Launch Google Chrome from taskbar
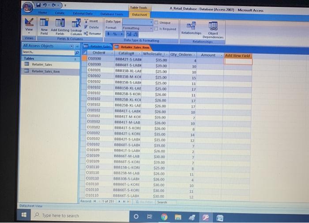This screenshot has width=309, height=223. coord(164,217)
